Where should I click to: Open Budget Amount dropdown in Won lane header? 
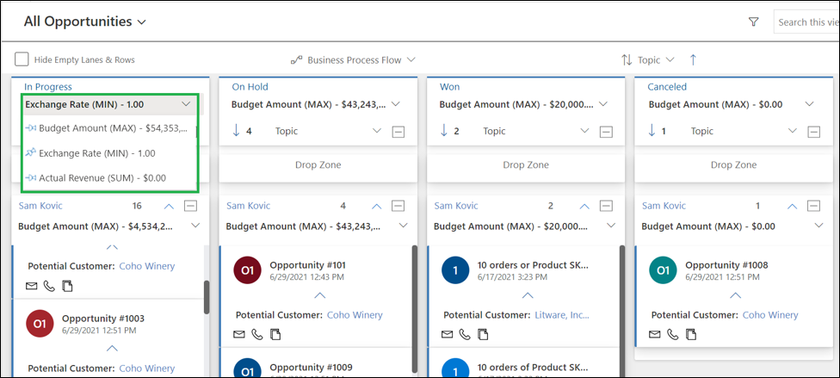[603, 104]
